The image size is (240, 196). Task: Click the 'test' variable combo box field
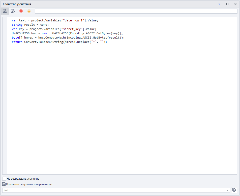click(116, 190)
